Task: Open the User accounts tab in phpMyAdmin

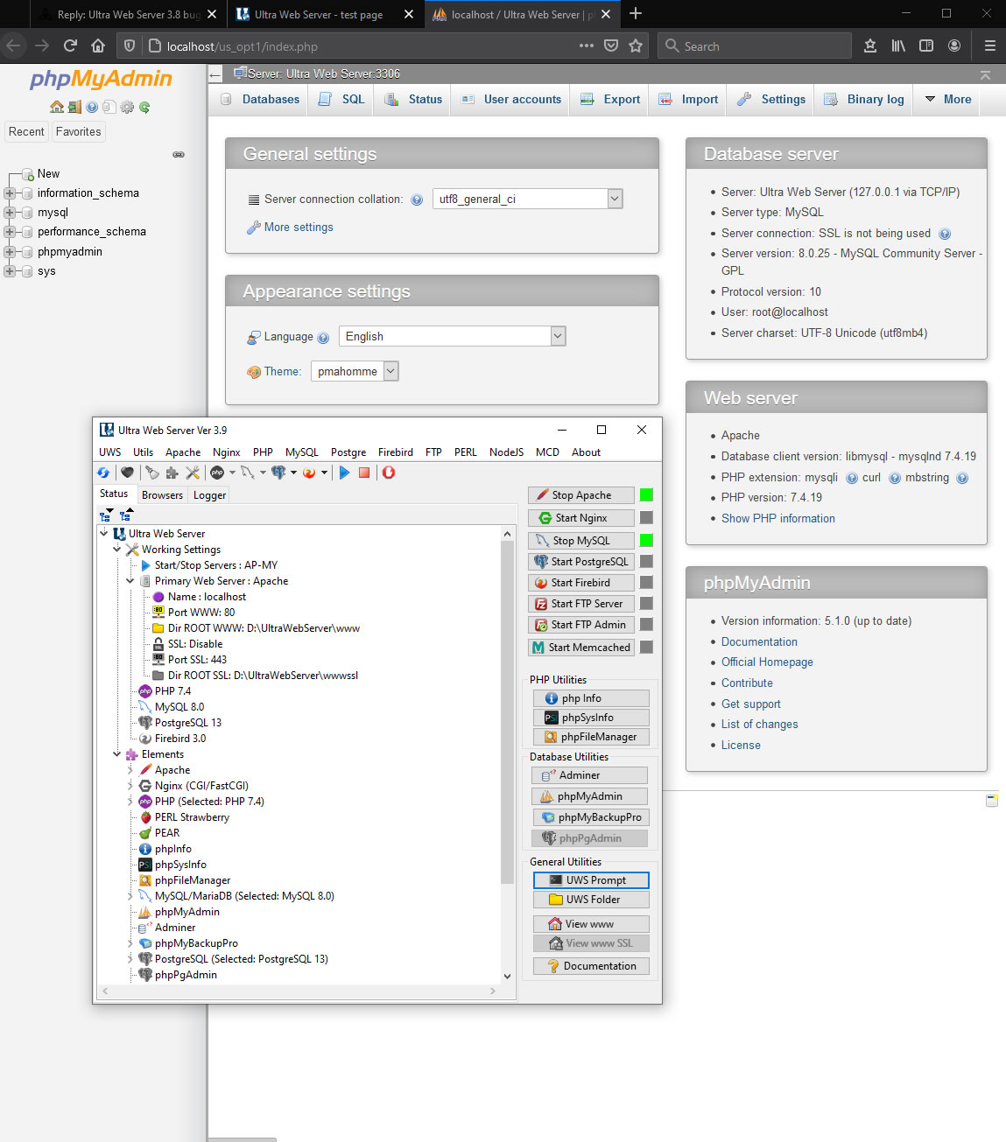Action: pyautogui.click(x=511, y=100)
